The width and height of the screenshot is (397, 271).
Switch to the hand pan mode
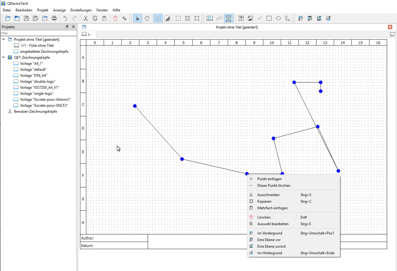(147, 19)
